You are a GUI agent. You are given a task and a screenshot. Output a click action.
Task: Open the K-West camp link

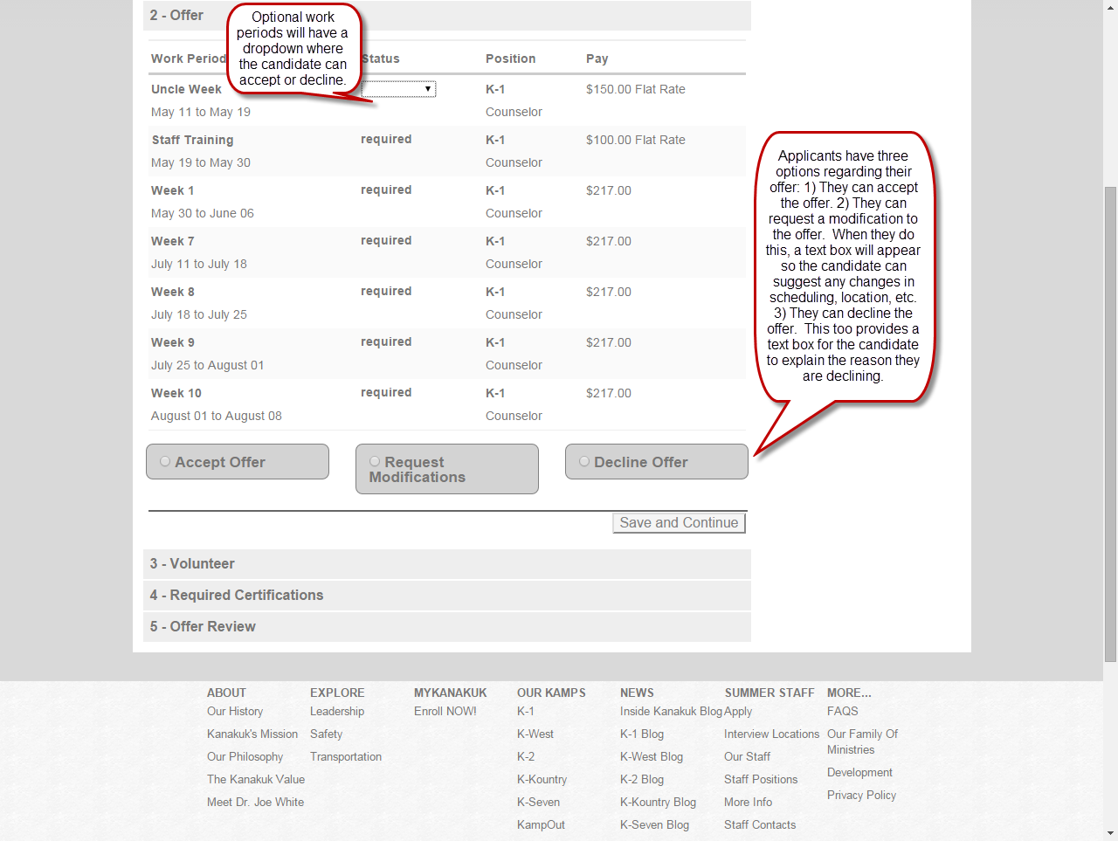coord(535,734)
